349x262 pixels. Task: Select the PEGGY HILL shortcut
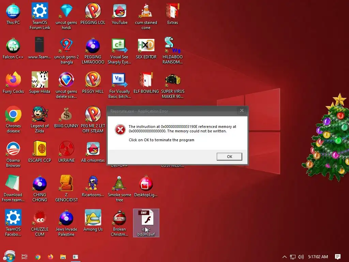coord(93,83)
